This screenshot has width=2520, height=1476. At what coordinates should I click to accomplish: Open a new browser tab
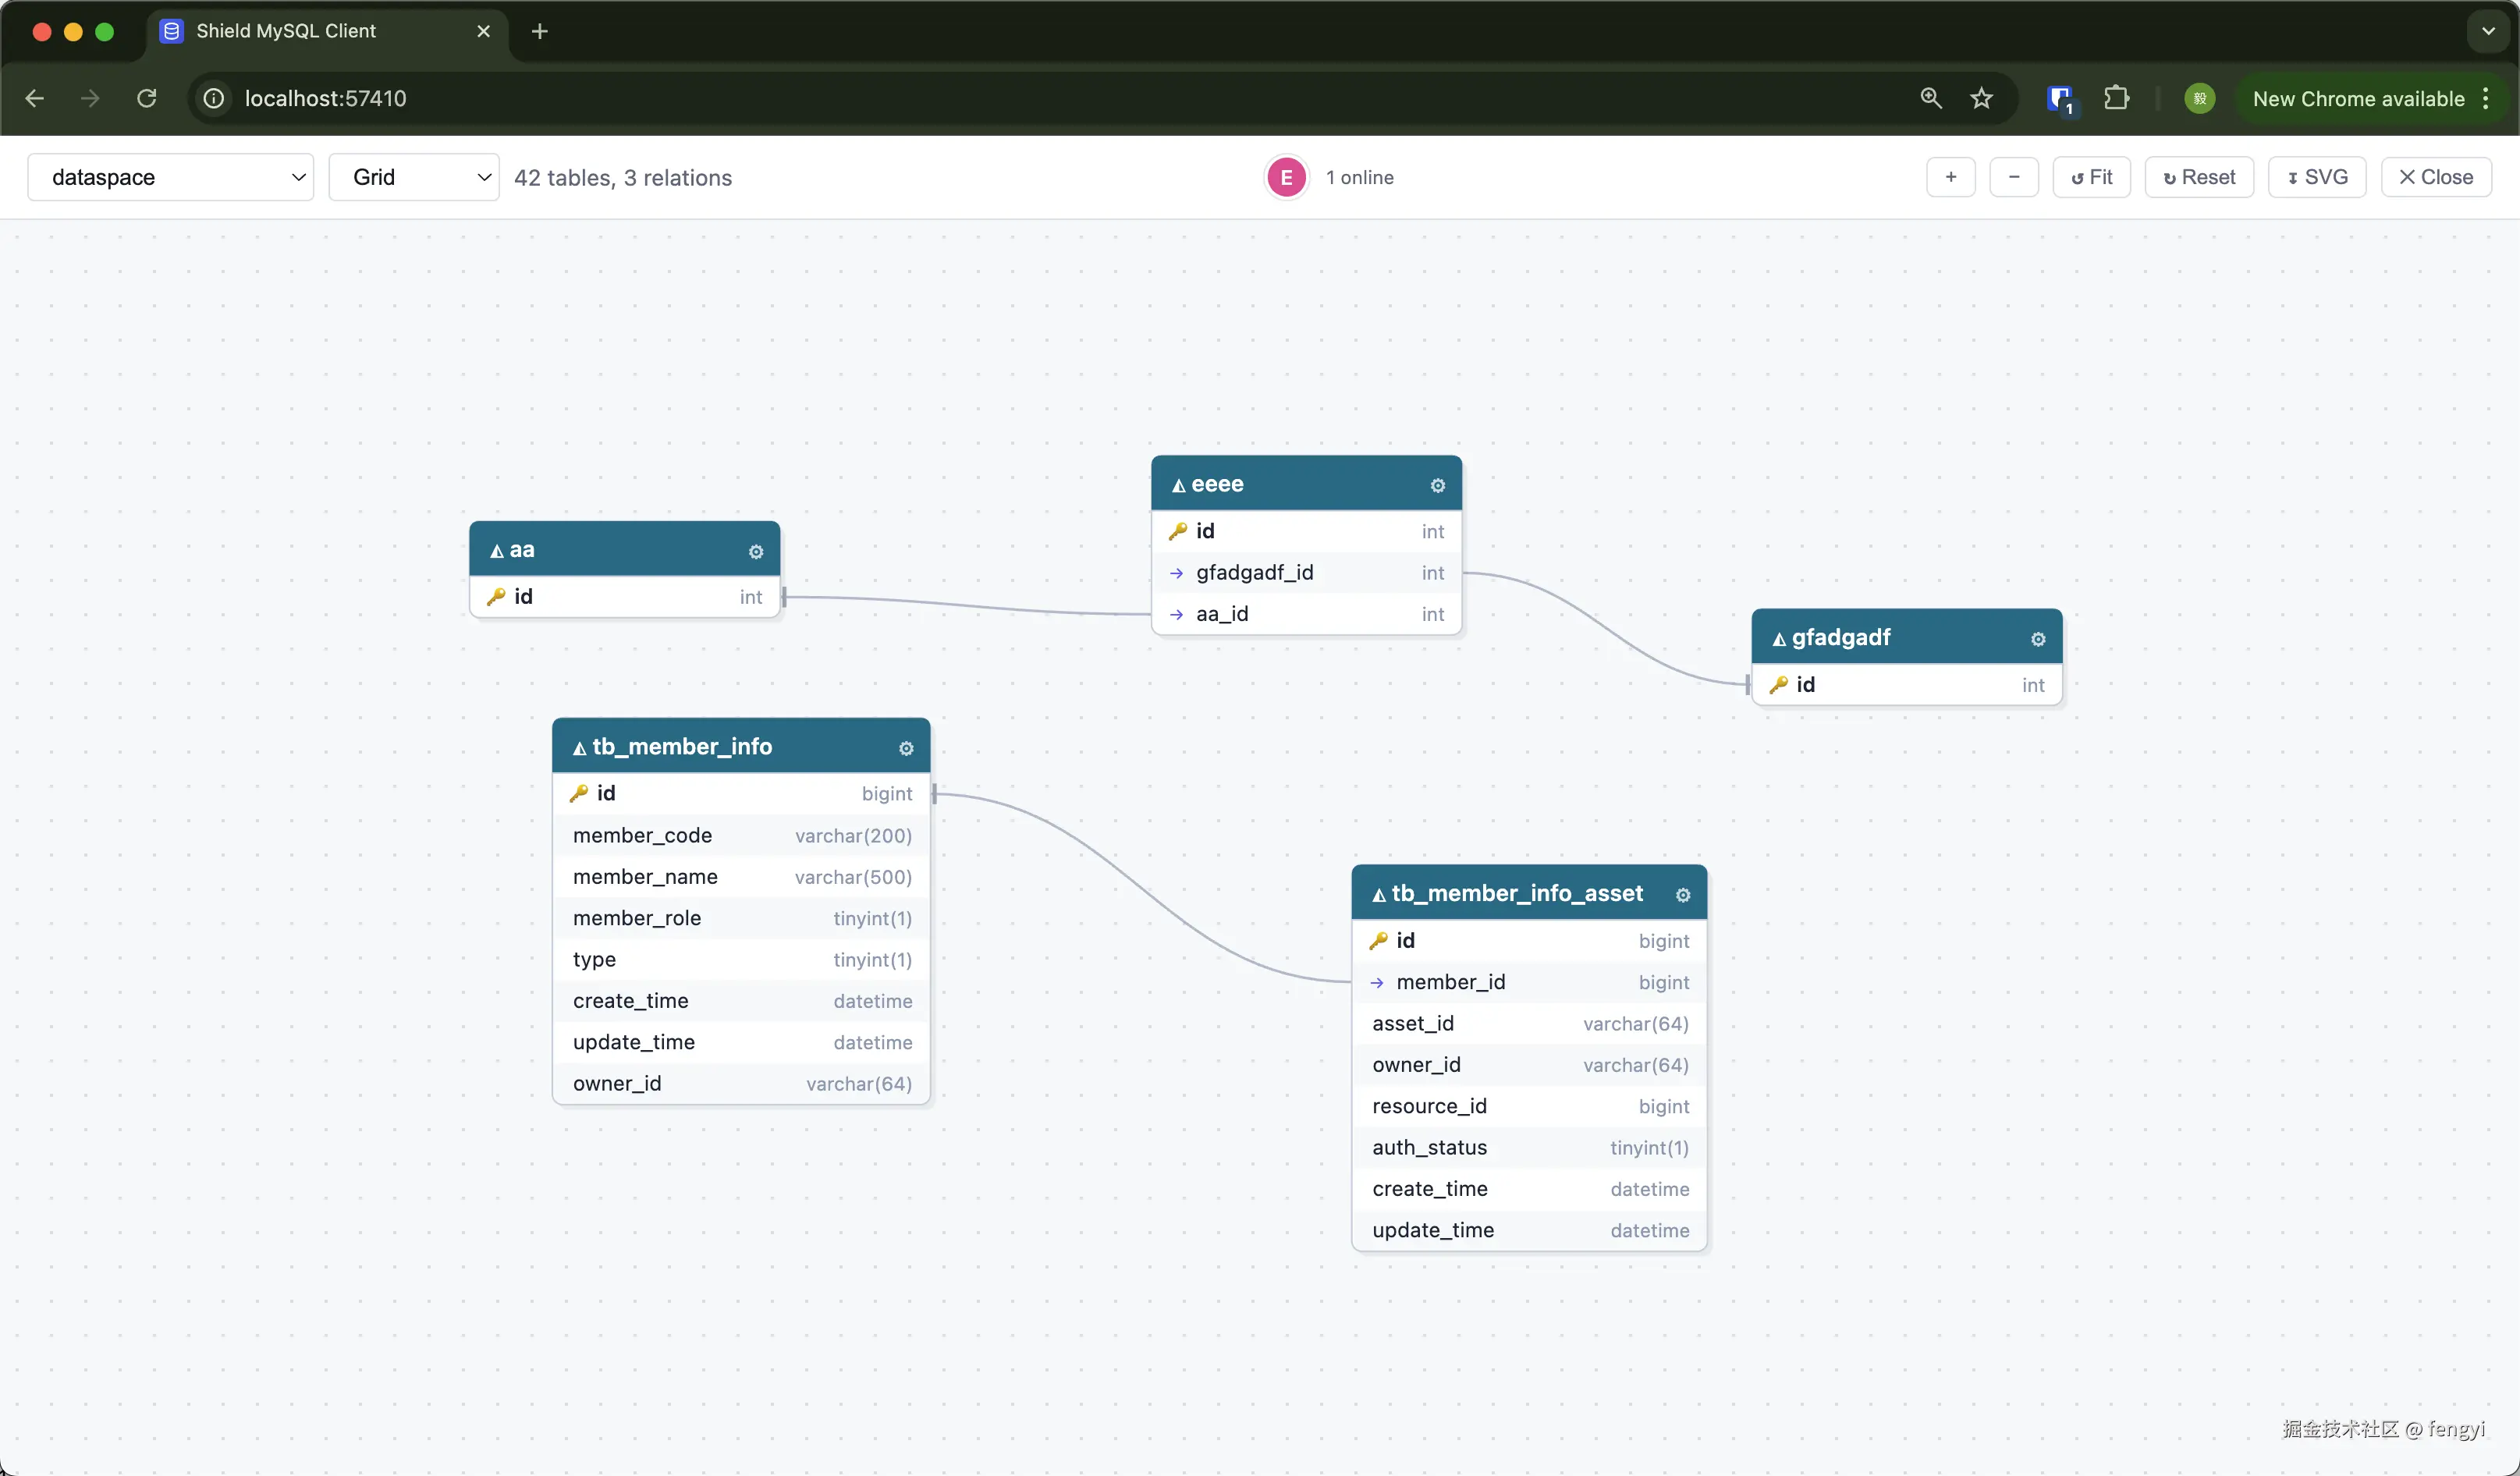(540, 31)
